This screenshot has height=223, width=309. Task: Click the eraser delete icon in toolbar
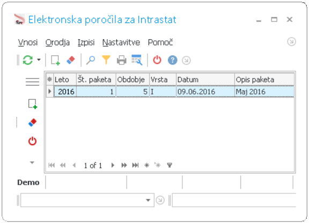71,60
